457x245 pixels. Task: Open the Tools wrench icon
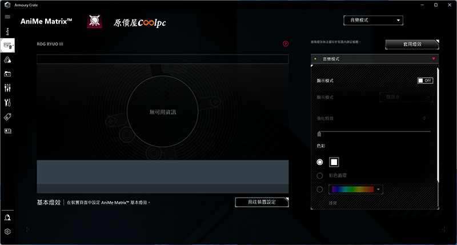[7, 102]
